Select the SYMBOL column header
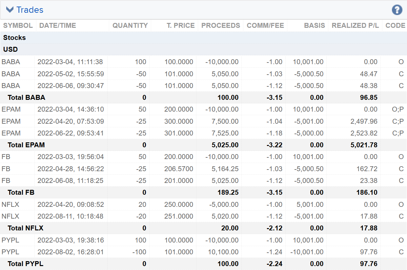 click(18, 26)
